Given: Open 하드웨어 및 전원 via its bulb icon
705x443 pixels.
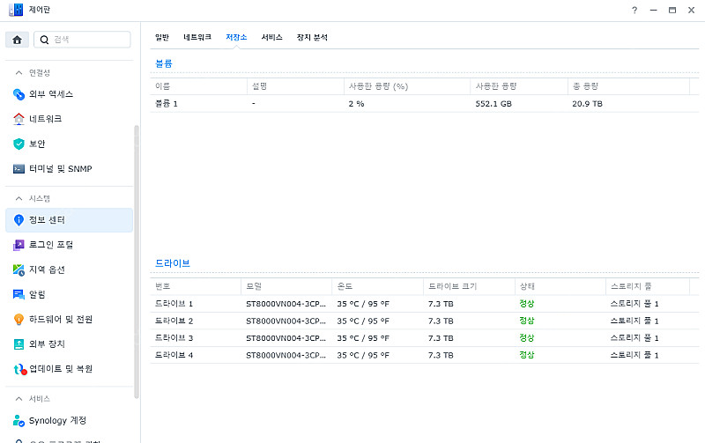Looking at the screenshot, I should 19,320.
